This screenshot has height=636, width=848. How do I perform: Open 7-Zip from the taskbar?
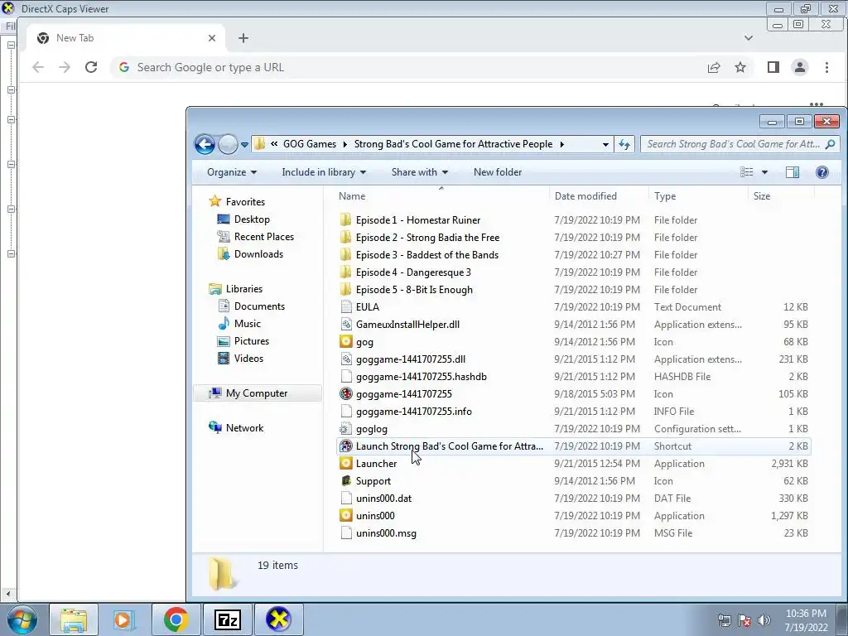click(227, 619)
